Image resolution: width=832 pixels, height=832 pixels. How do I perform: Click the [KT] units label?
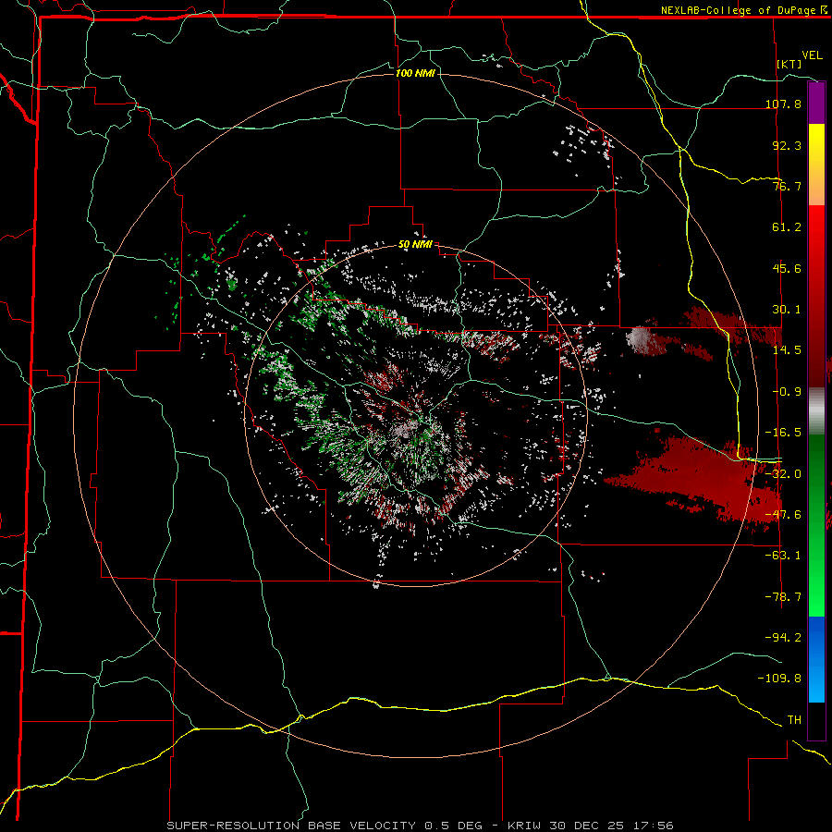tap(789, 64)
